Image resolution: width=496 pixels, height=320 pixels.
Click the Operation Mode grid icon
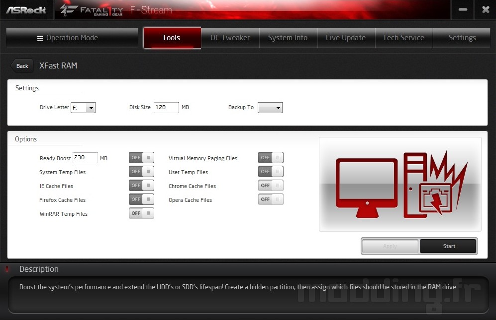40,38
